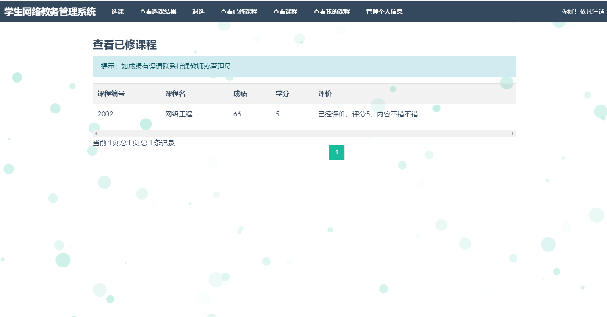Navigate to 查看我的课程

(x=331, y=11)
